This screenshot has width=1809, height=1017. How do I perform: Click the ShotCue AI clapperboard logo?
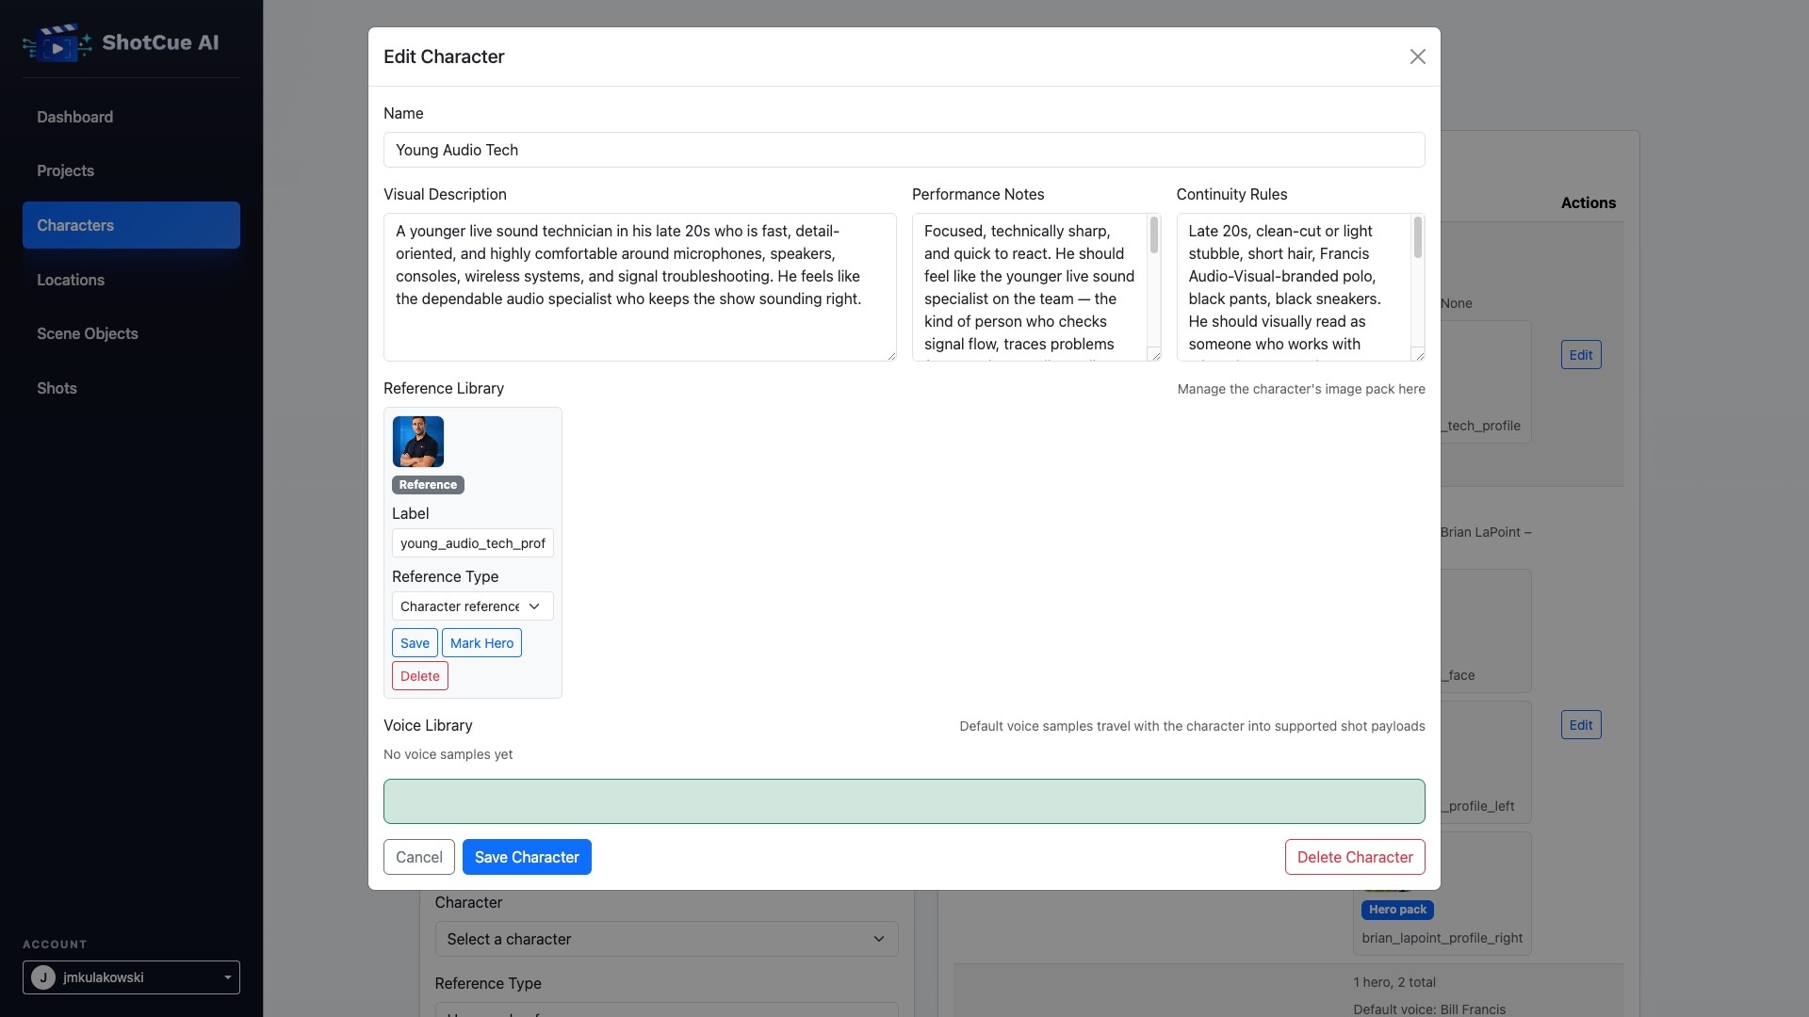point(57,42)
